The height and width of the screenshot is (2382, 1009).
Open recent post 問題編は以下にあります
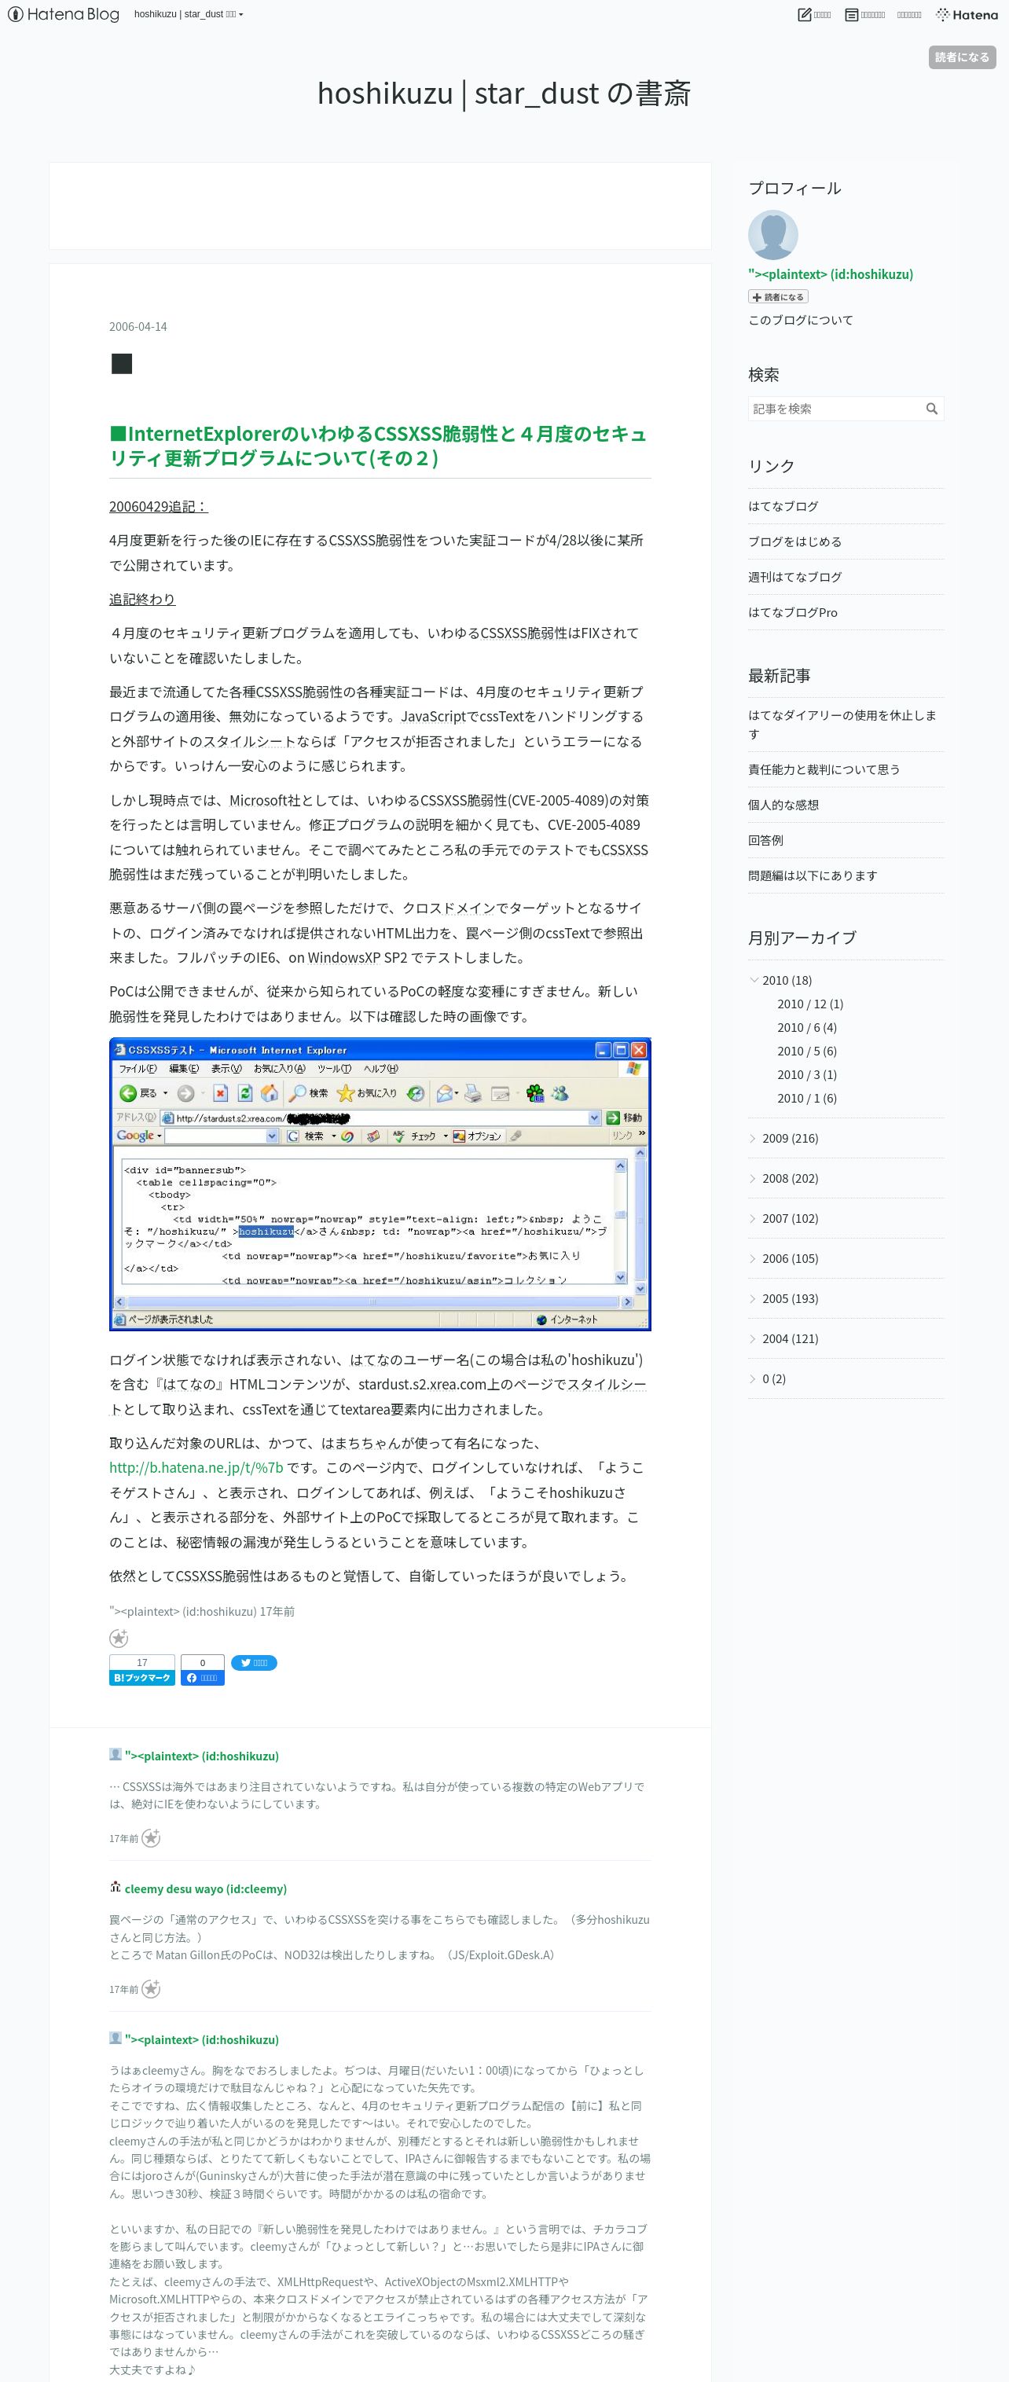coord(813,875)
